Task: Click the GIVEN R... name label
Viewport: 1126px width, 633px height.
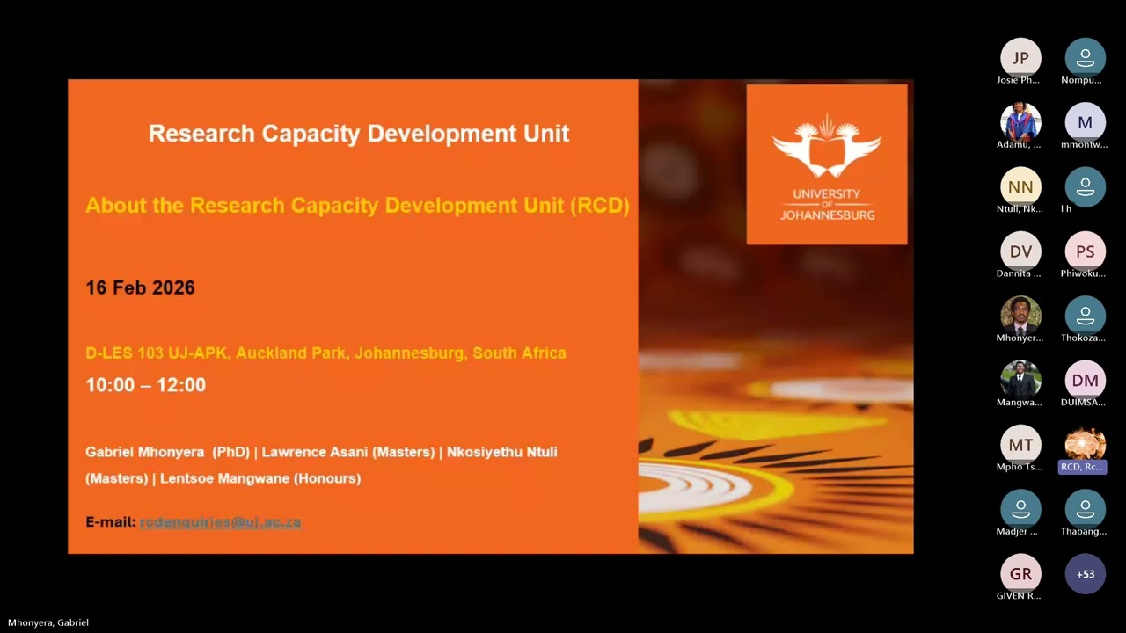Action: click(1019, 596)
